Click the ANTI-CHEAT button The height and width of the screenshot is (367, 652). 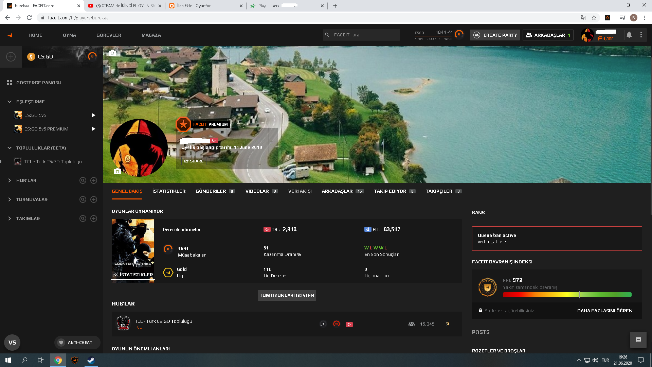[x=77, y=343]
